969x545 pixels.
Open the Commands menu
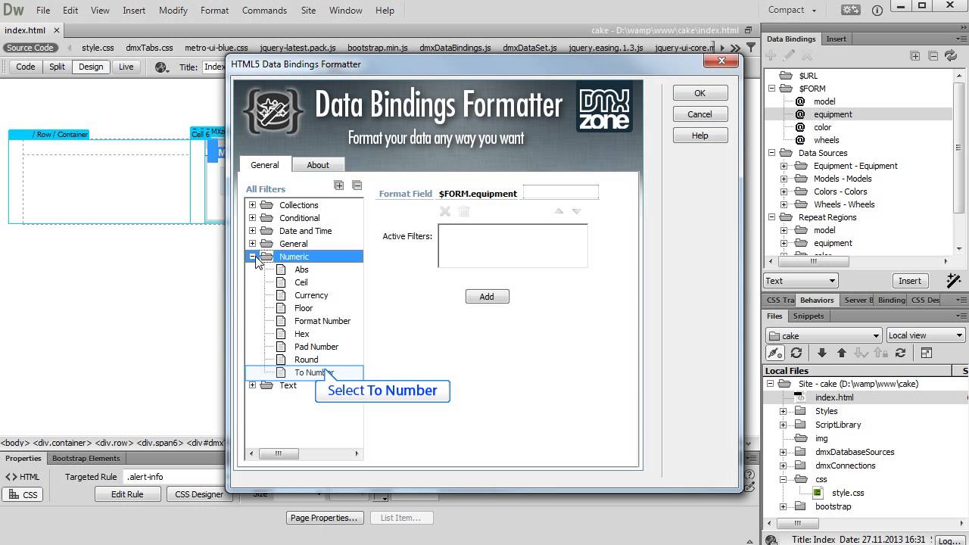pyautogui.click(x=264, y=11)
